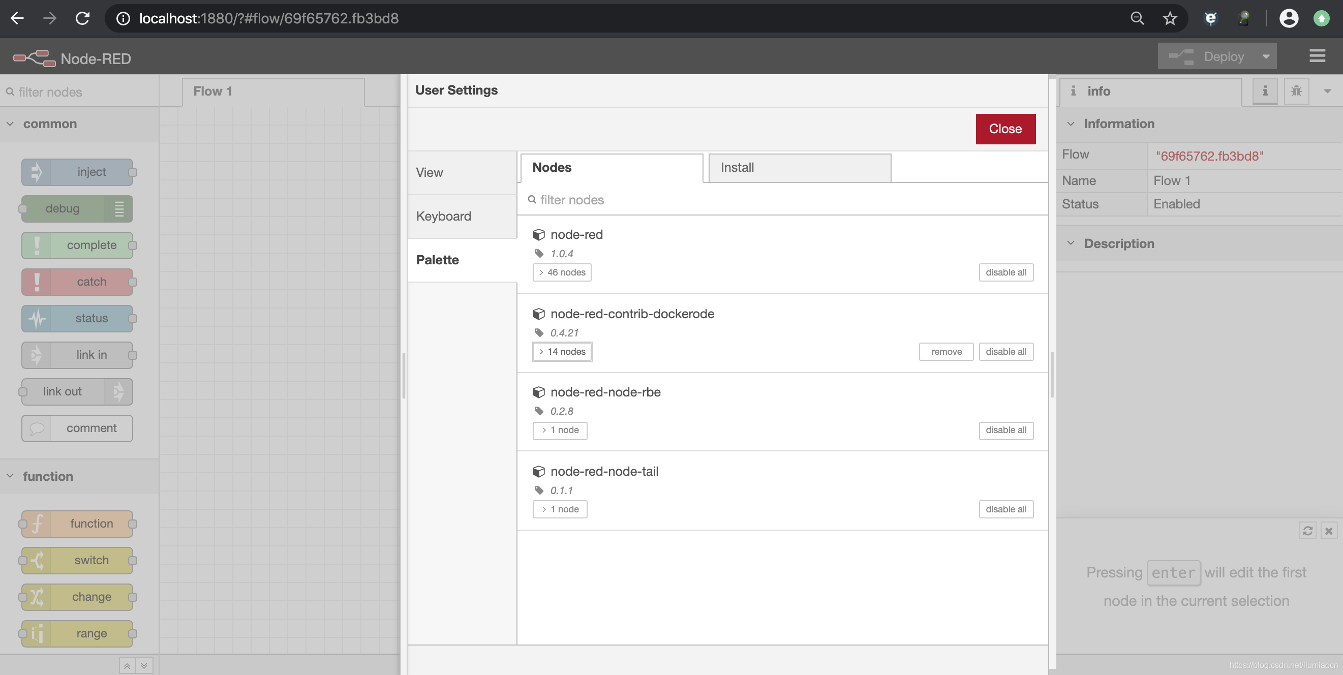Viewport: 1343px width, 675px height.
Task: Click the green browser update icon
Action: point(1321,18)
